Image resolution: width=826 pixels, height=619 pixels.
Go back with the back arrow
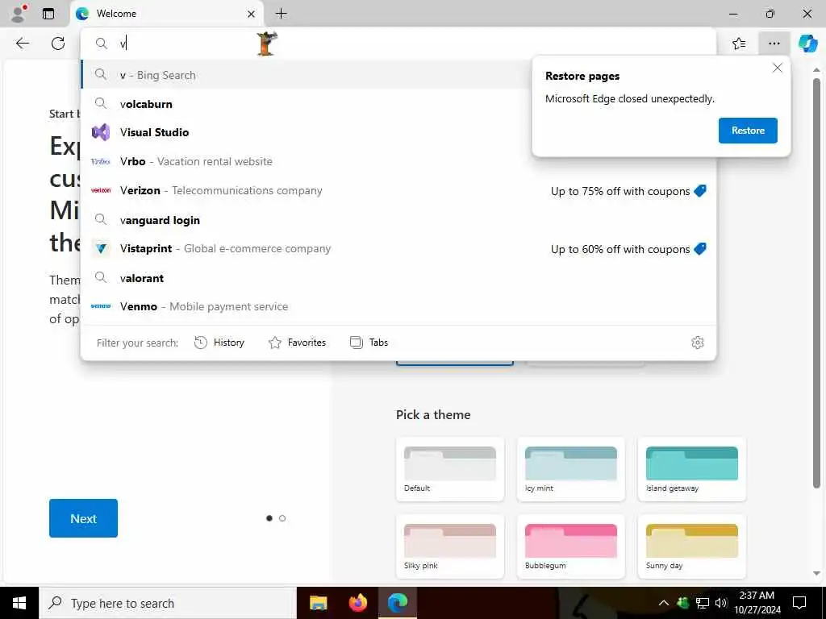click(x=22, y=44)
